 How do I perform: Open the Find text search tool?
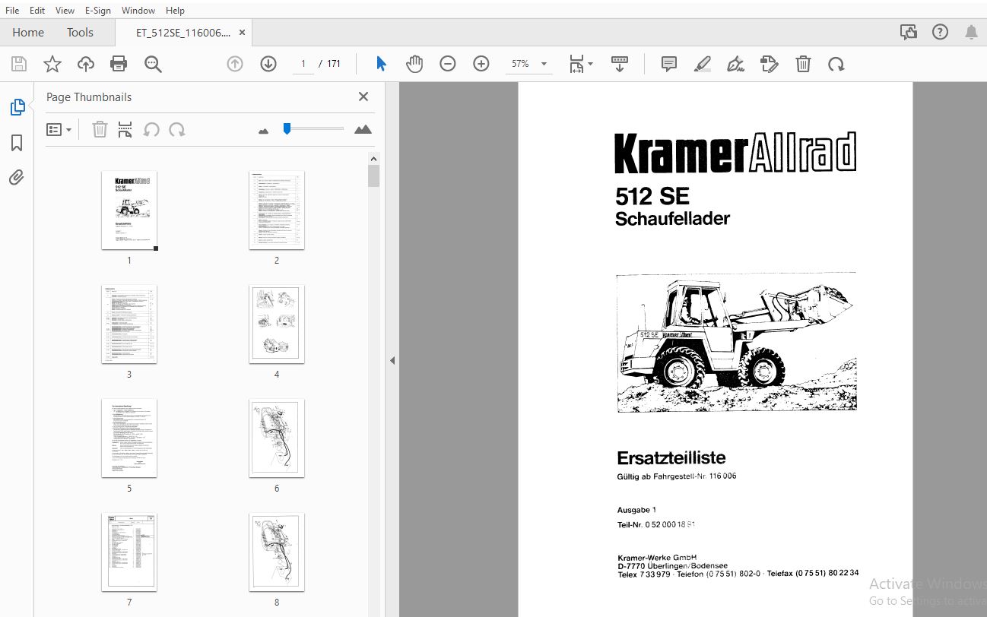tap(153, 64)
